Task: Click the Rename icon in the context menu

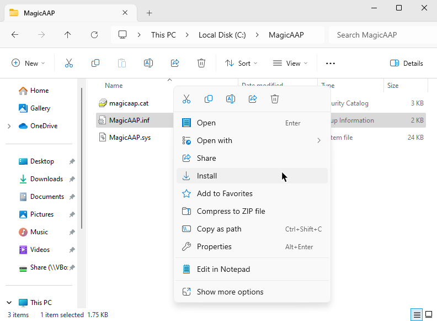Action: 231,99
